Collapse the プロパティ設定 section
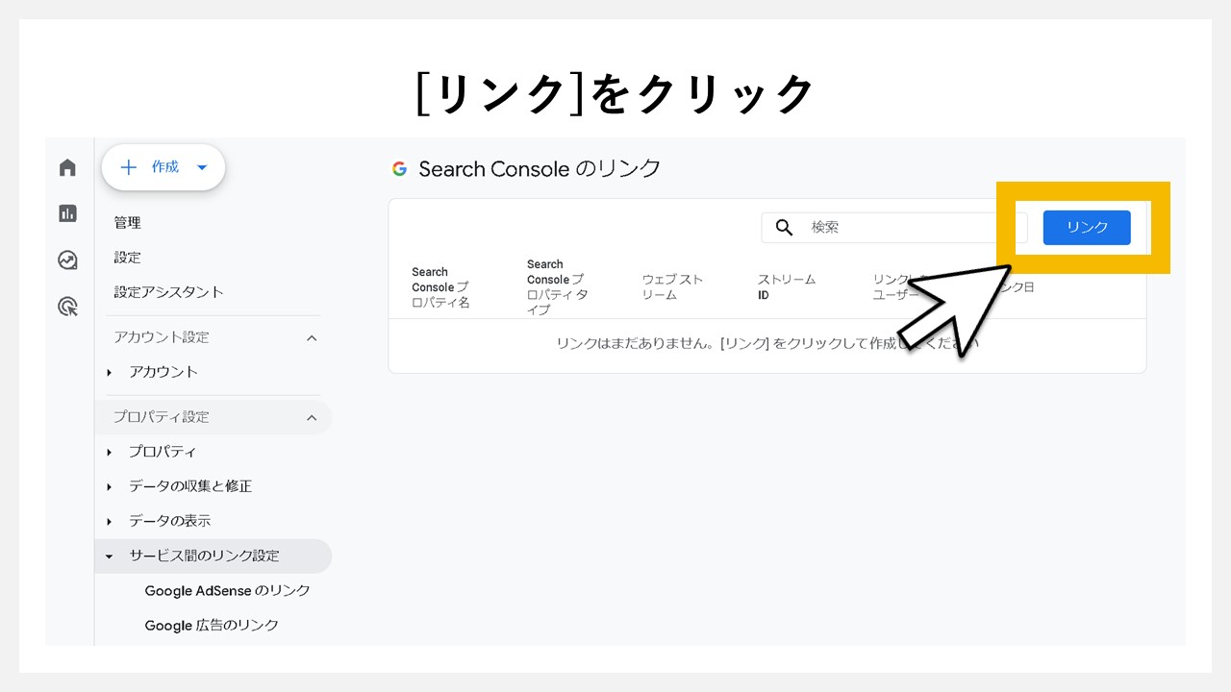The height and width of the screenshot is (692, 1231). (x=311, y=417)
